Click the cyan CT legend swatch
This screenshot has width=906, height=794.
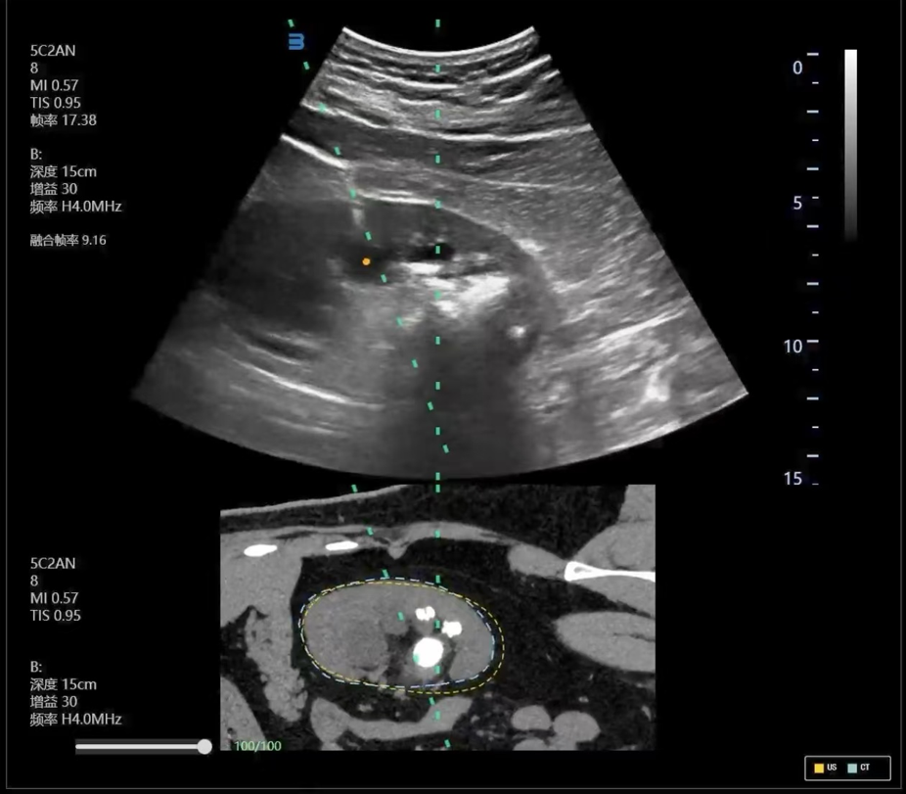pyautogui.click(x=851, y=768)
